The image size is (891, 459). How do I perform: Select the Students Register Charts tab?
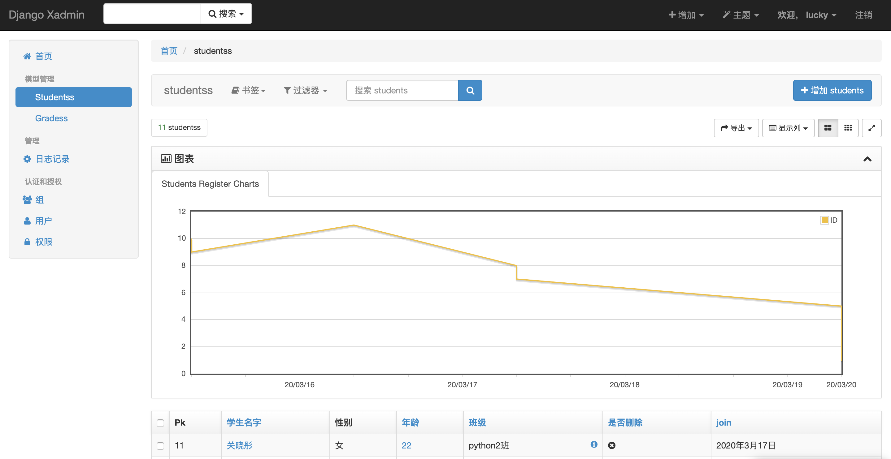click(x=210, y=184)
